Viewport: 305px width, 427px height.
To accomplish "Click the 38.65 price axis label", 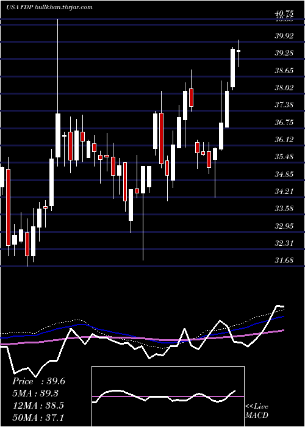I will pos(284,71).
